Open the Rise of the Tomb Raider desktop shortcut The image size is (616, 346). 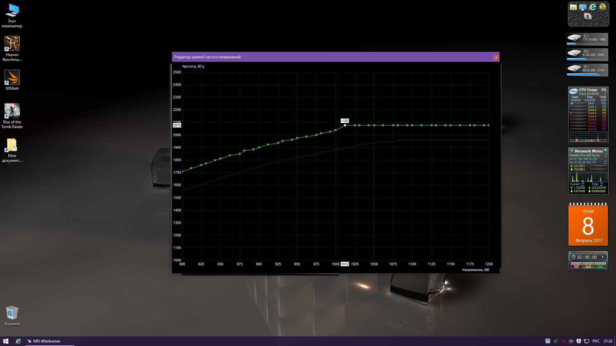(12, 111)
